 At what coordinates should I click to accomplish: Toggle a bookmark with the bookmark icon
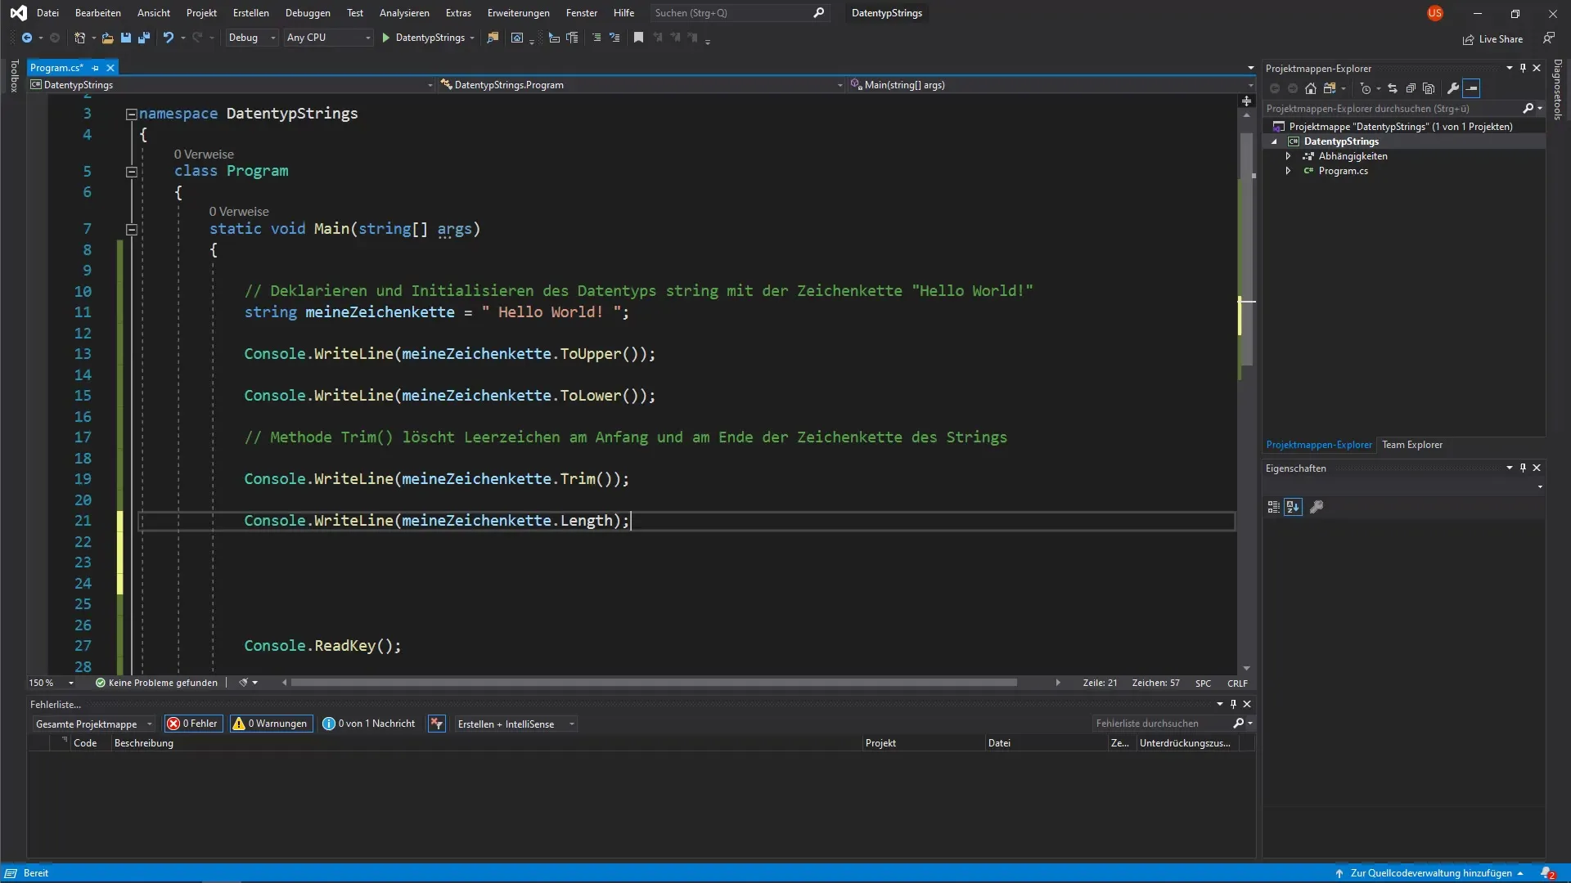[x=639, y=38]
